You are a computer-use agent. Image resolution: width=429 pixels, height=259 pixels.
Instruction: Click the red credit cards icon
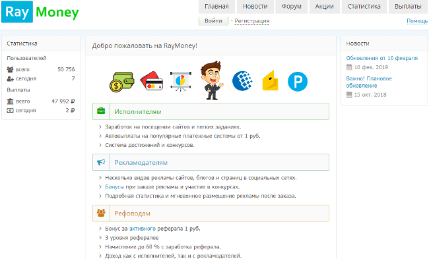(152, 81)
